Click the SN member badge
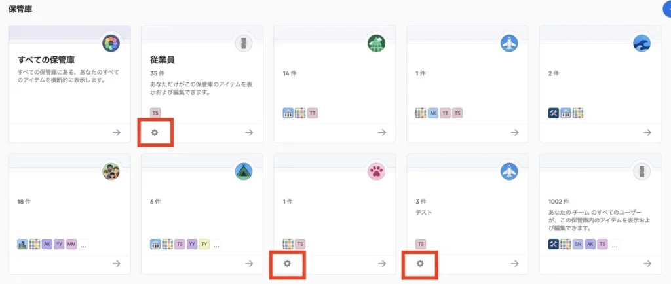671x284 pixels. tap(577, 244)
